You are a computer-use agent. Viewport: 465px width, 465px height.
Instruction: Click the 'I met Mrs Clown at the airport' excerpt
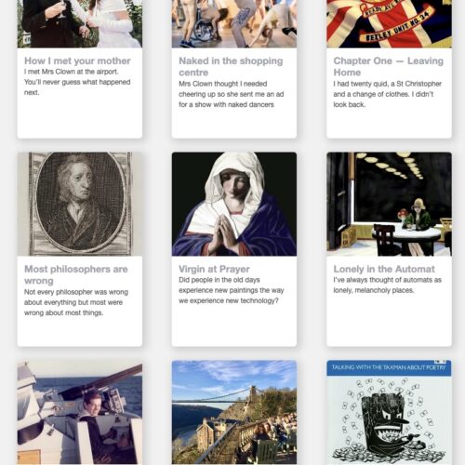[77, 82]
